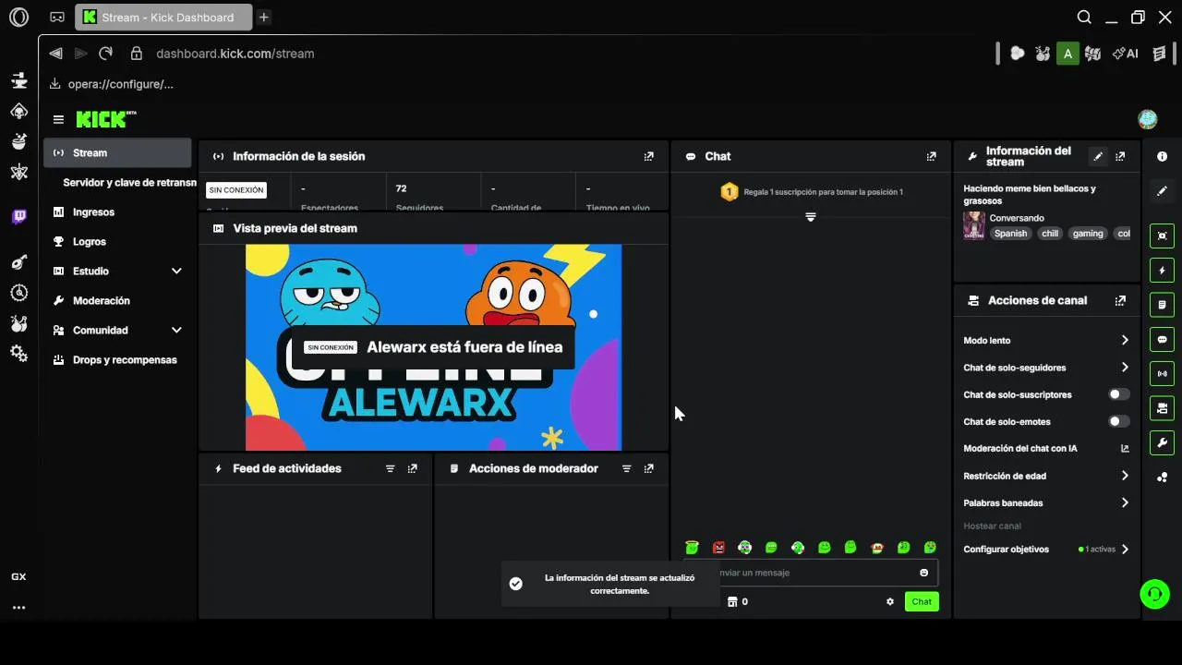Open chat settings gear icon
The width and height of the screenshot is (1182, 665).
point(890,601)
